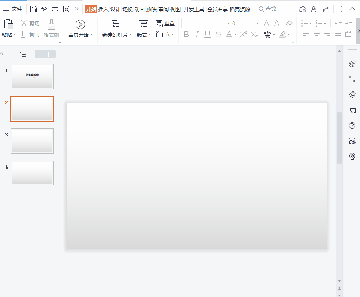Open the 文件 menu
The width and height of the screenshot is (360, 297).
12,9
